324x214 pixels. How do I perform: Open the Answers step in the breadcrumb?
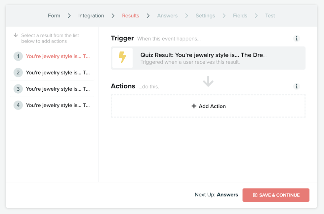pyautogui.click(x=167, y=15)
